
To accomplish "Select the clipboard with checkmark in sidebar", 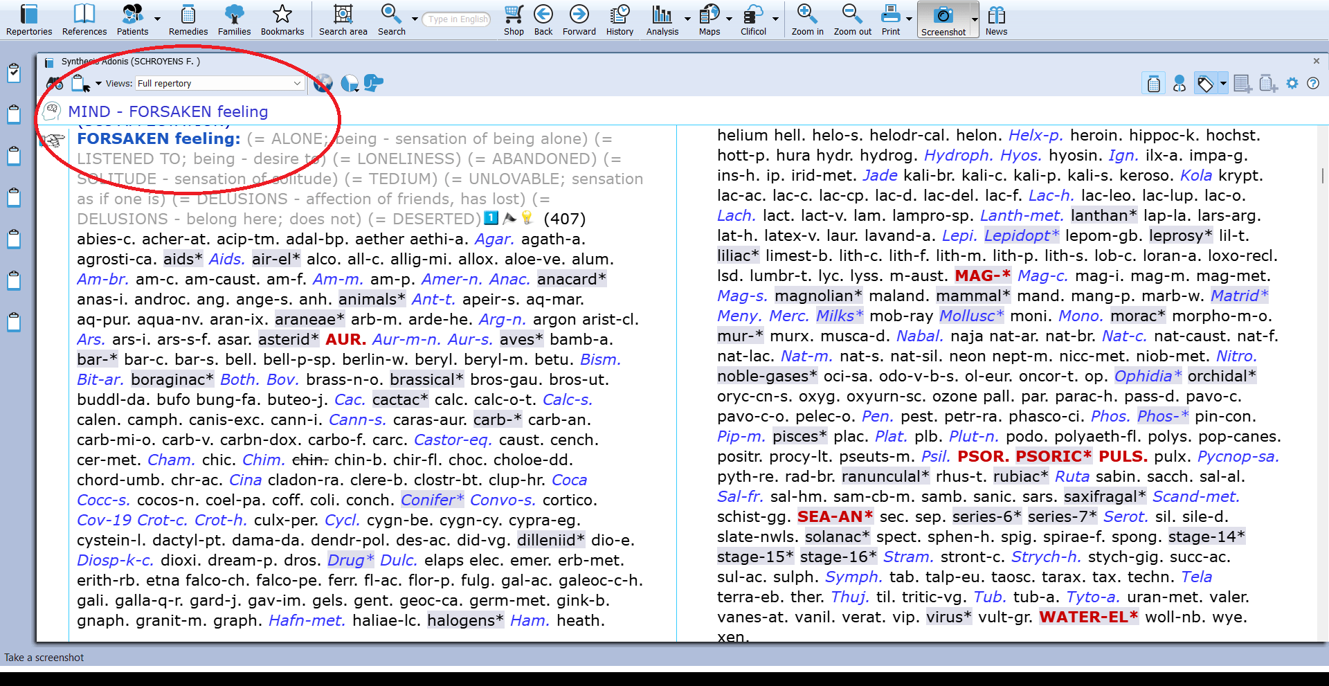I will click(x=14, y=73).
